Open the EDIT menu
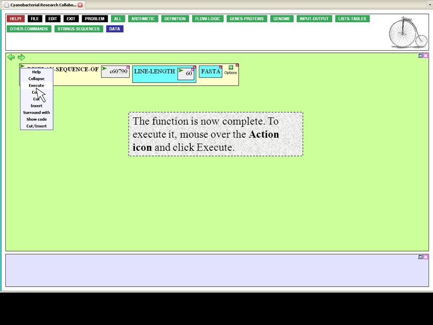The image size is (433, 325). click(52, 19)
